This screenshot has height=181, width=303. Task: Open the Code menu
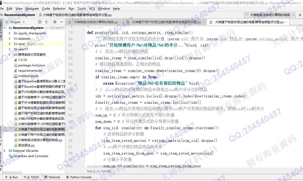tap(46, 8)
